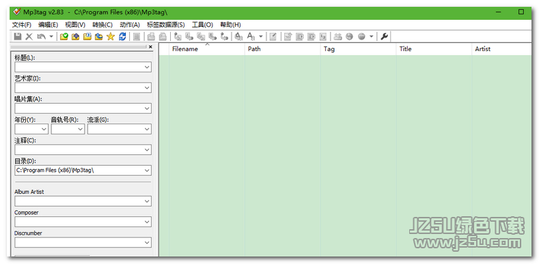Open the Auto-numbering wizard 1-2 icon
This screenshot has width=539, height=264.
tap(322, 36)
